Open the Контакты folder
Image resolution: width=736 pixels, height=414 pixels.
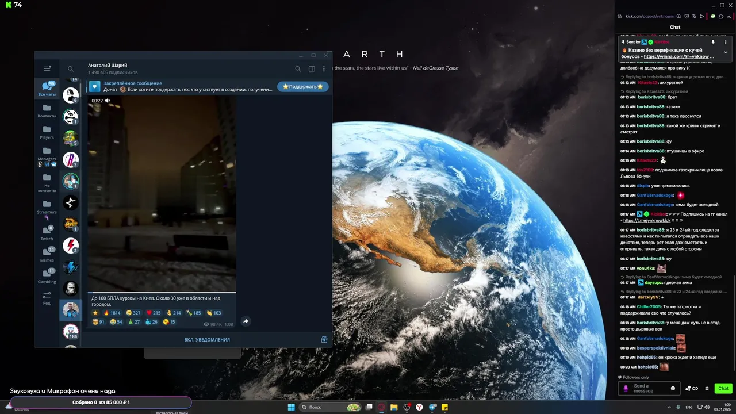click(x=47, y=111)
